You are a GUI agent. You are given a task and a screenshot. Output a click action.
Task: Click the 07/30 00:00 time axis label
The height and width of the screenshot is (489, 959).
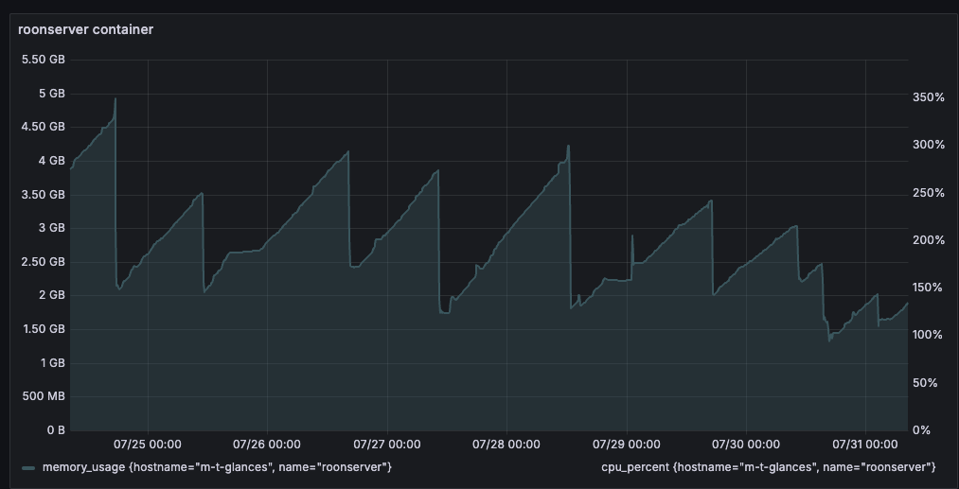click(x=746, y=445)
